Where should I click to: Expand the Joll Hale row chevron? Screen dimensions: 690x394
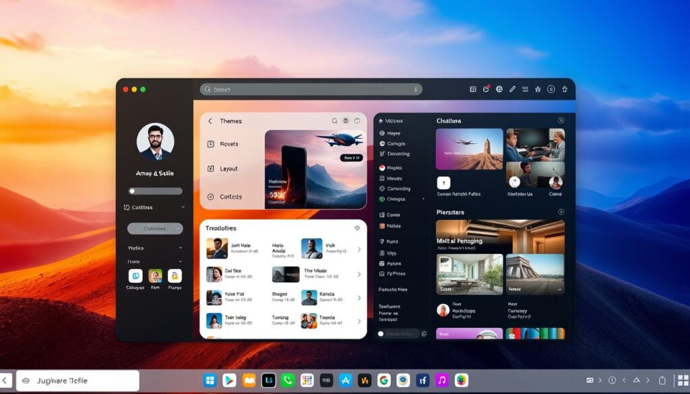(358, 249)
